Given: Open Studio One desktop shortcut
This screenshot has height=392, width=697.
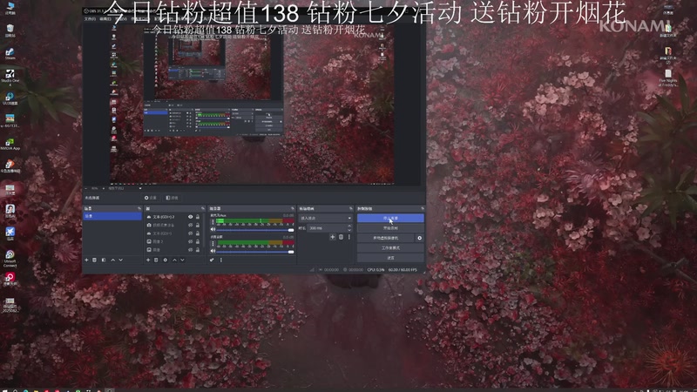Looking at the screenshot, I should click(x=10, y=76).
